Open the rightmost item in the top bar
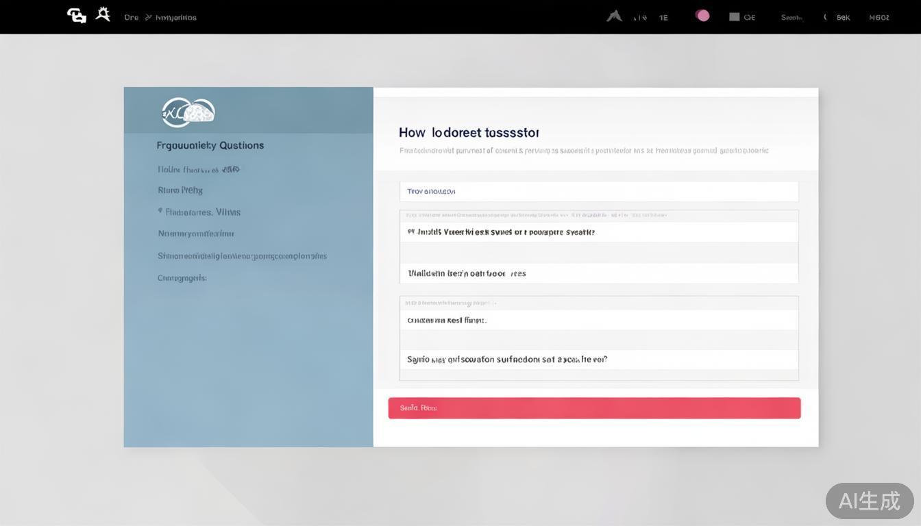 click(879, 18)
